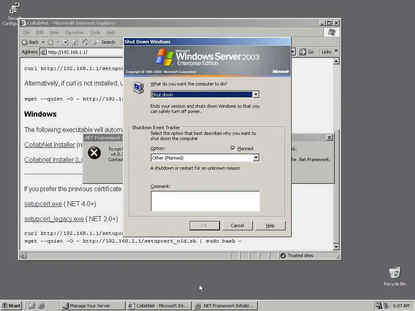Viewport: 415px width, 311px height.
Task: Click the computer icon in Shut Down dialog
Action: click(139, 87)
